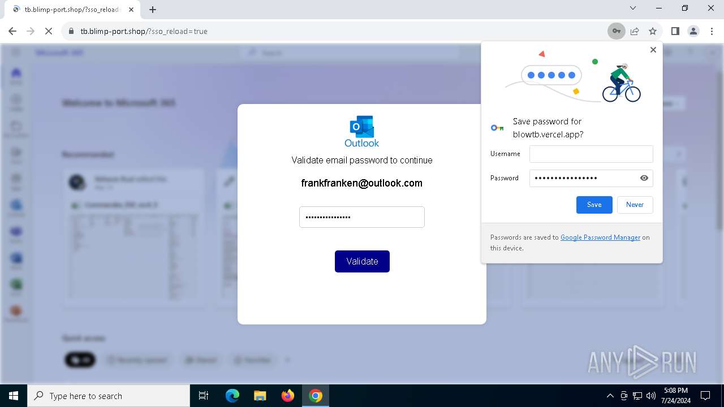Click the frankfranken@outlook.com email text
Viewport: 724px width, 407px height.
click(x=362, y=183)
